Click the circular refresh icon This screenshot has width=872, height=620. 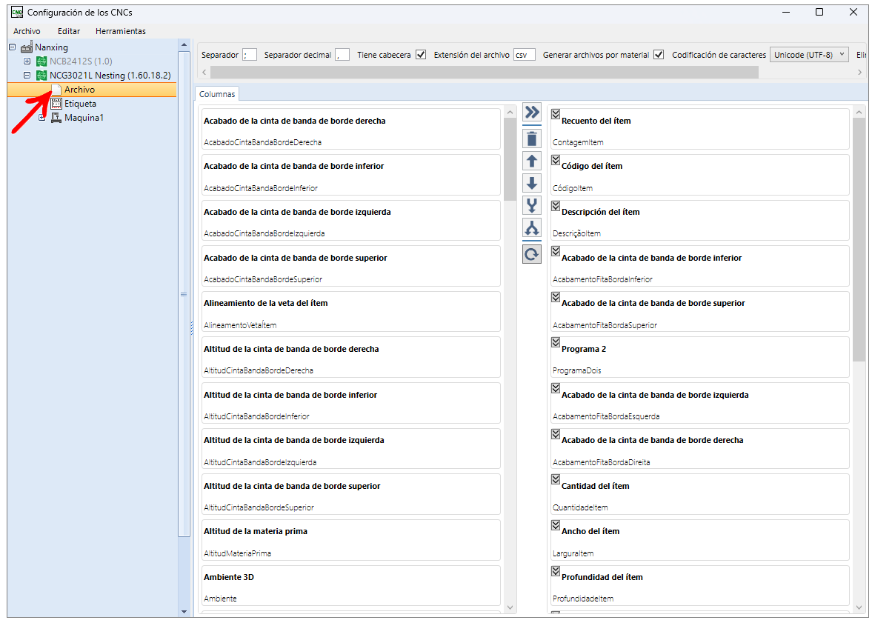[532, 254]
